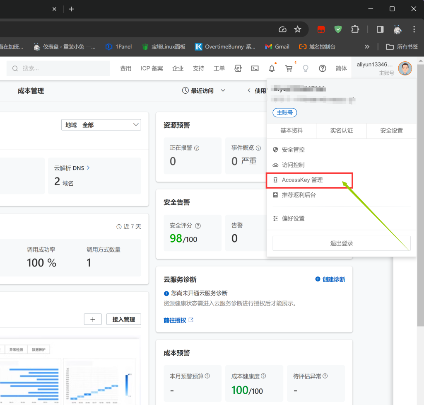Click the left arrow beside 使用

[249, 90]
